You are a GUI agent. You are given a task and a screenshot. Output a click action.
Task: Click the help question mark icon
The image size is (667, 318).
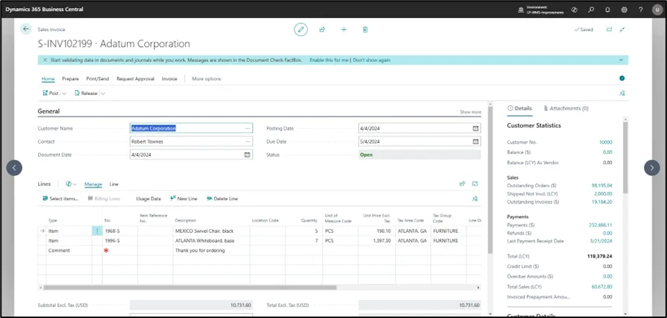pos(640,9)
